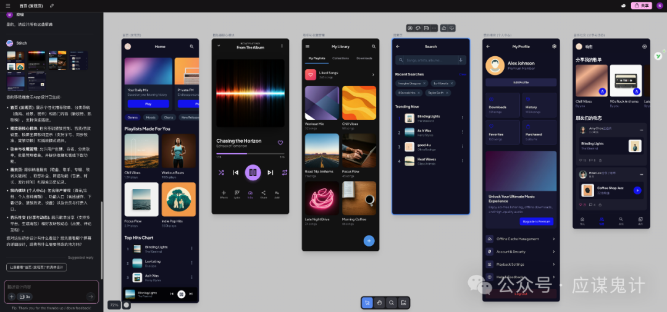Toggle repeat in the music player
This screenshot has height=312, width=667.
[284, 172]
